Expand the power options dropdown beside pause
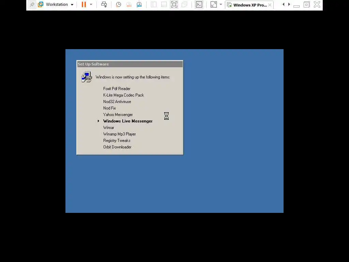 pos(91,4)
